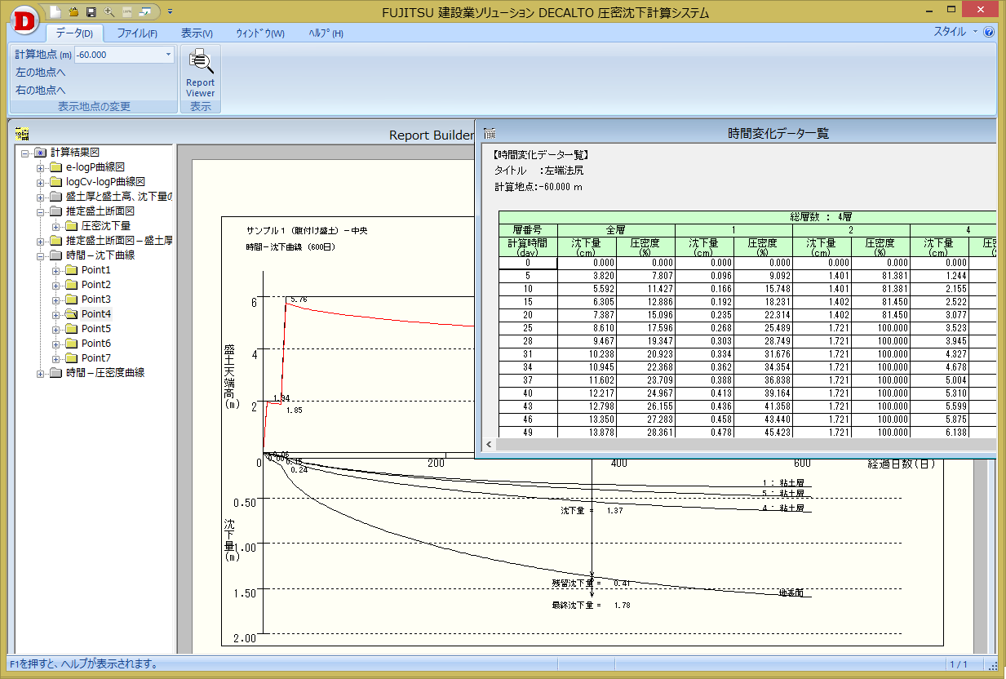
Task: Open the quick access toolbar customize arrow
Action: (170, 11)
